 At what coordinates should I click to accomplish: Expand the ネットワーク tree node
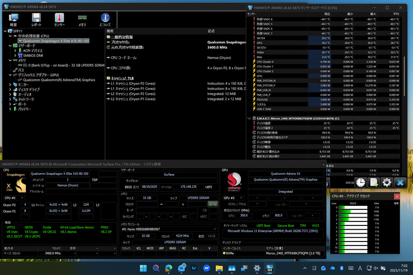[10, 99]
